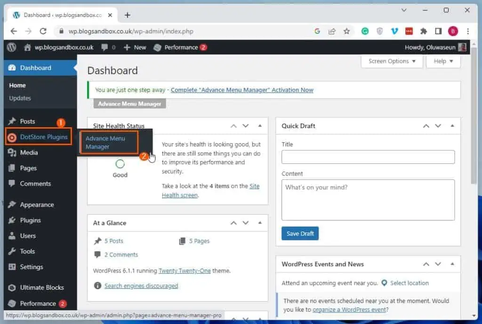
Task: Click the Grammarly extension icon
Action: [365, 31]
